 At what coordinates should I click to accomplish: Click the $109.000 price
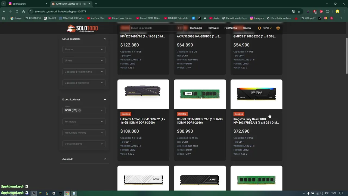pyautogui.click(x=129, y=131)
